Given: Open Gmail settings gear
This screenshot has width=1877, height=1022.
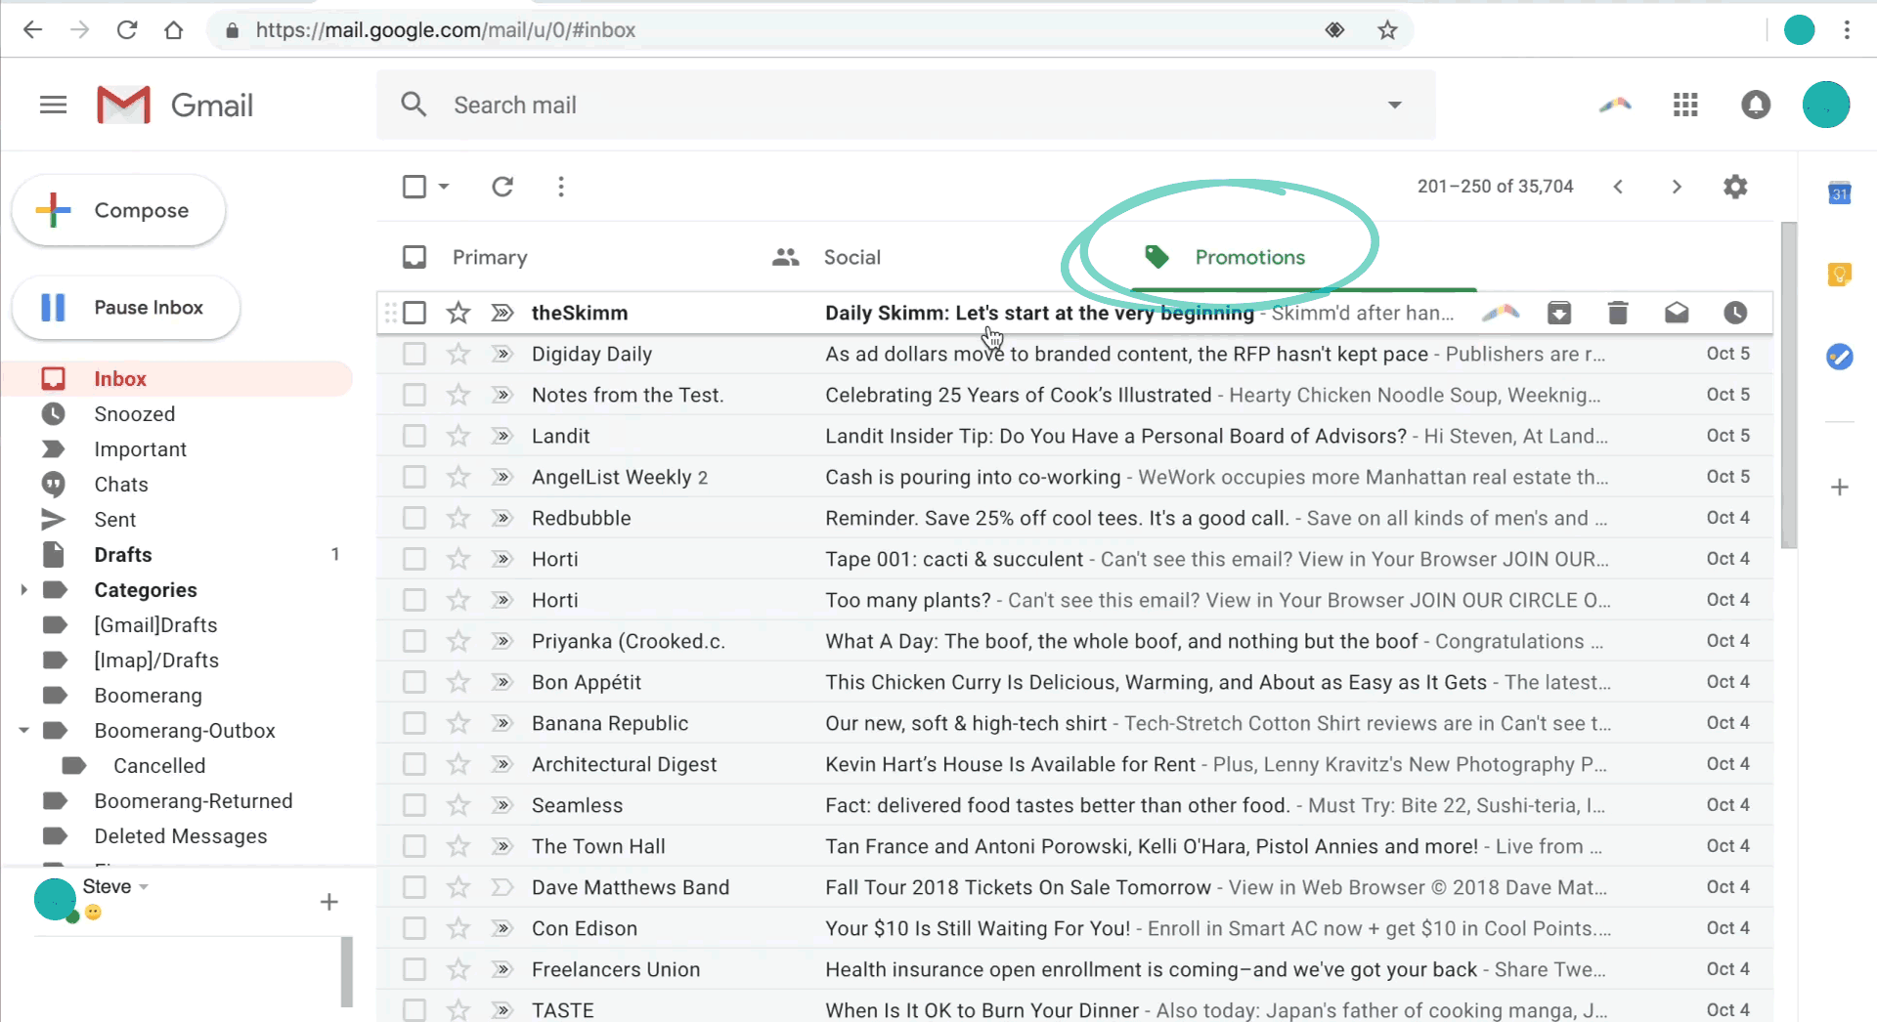Looking at the screenshot, I should pyautogui.click(x=1734, y=187).
